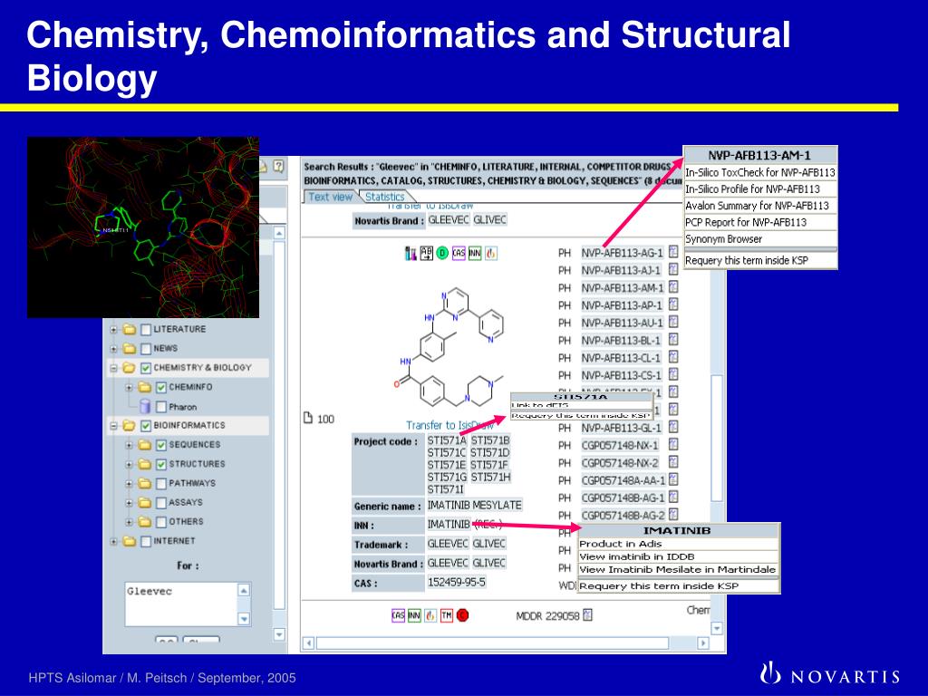Open the document icon next to NVP-AFB113-BL-1
928x696 pixels.
pyautogui.click(x=673, y=340)
